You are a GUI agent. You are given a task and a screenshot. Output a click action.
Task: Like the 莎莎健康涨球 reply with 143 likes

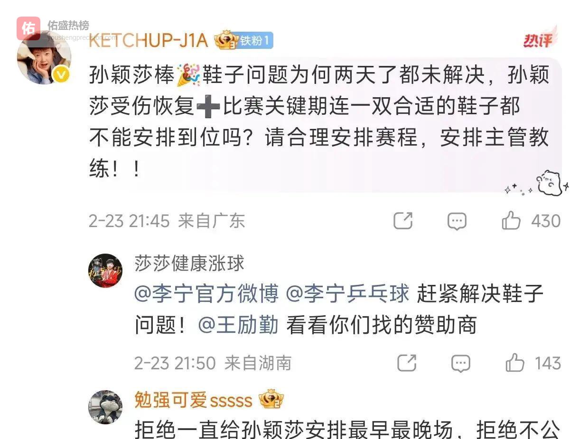515,363
